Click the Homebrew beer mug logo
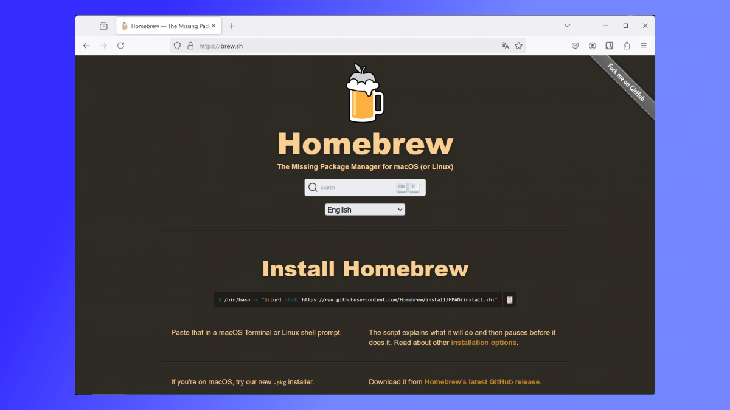This screenshot has height=410, width=730. coord(365,93)
